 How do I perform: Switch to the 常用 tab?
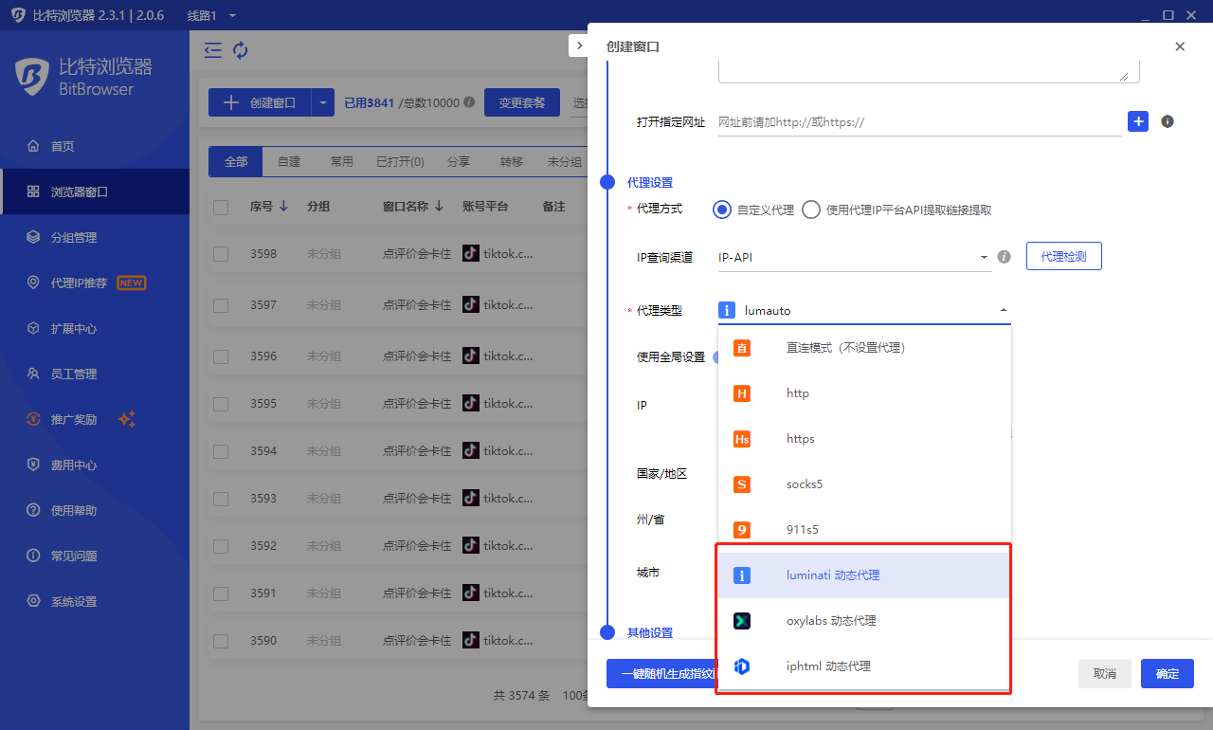click(x=341, y=162)
